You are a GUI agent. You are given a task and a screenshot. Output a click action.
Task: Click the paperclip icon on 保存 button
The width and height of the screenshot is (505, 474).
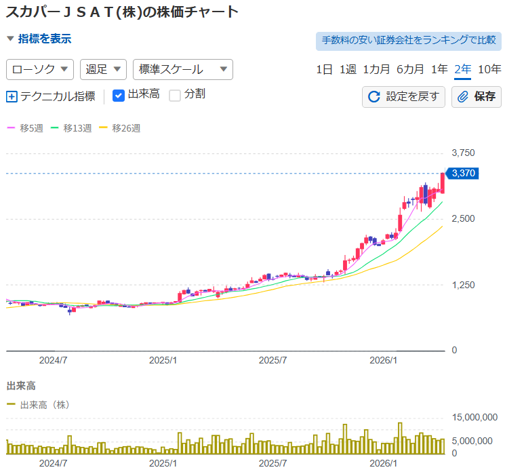point(464,97)
